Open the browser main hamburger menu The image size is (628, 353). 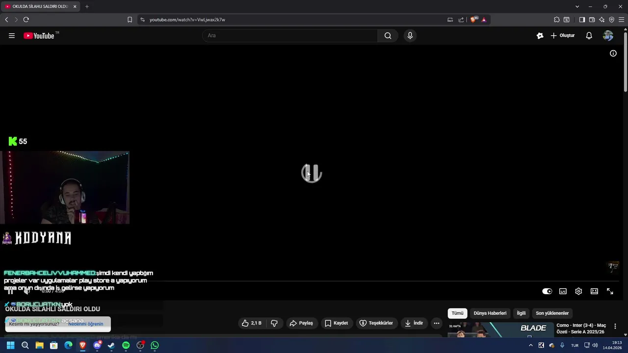[622, 20]
